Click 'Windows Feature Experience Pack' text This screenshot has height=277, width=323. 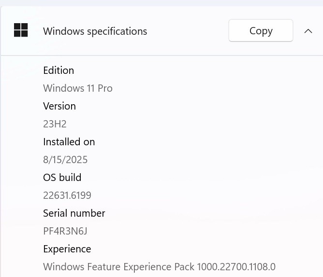[x=118, y=267]
